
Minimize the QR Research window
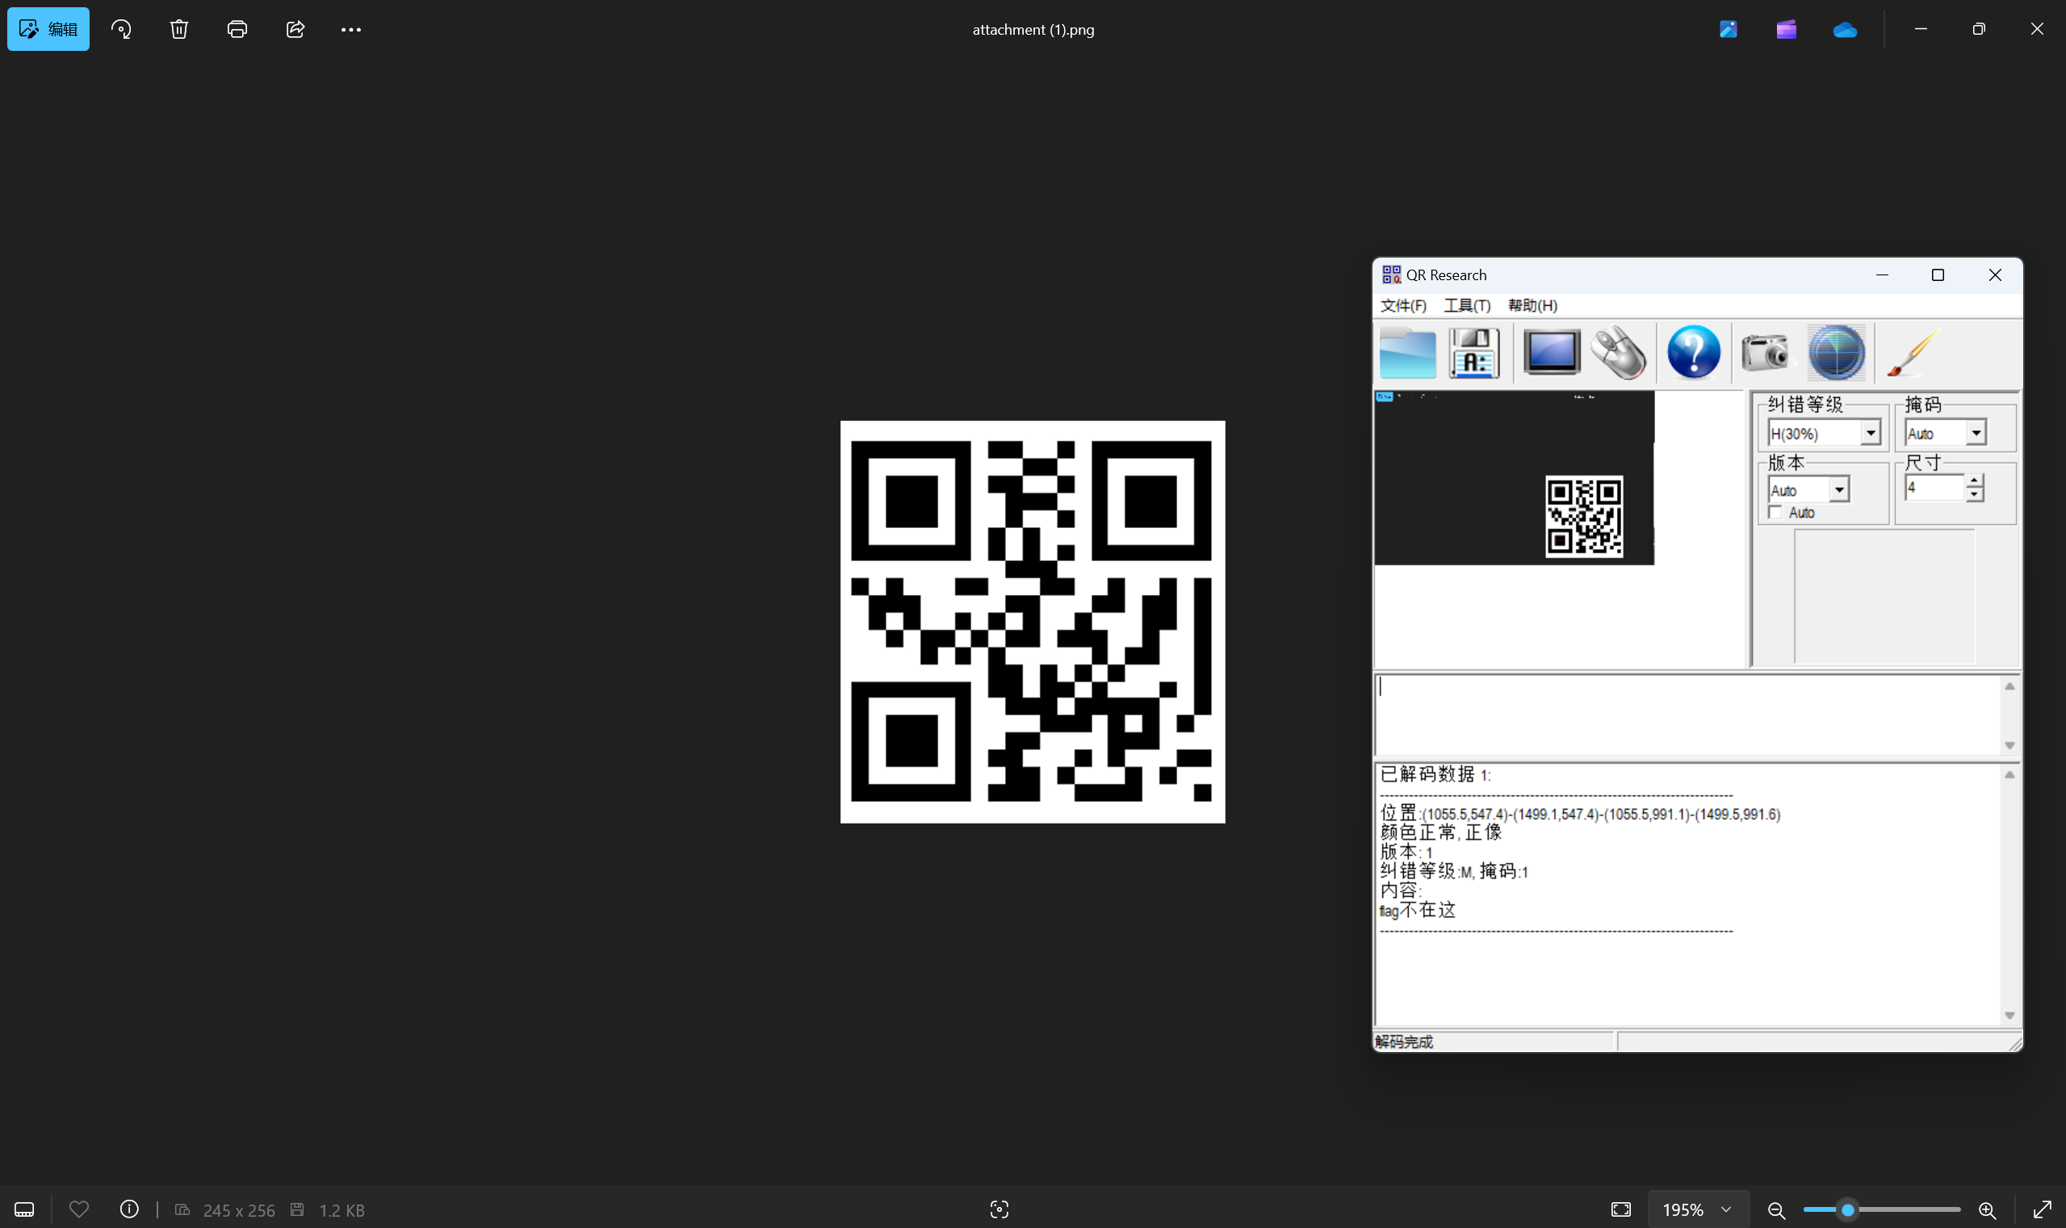click(x=1881, y=275)
